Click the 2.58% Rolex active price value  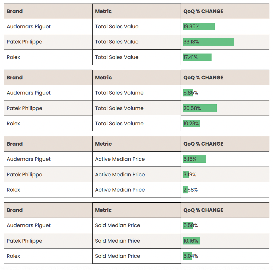point(190,190)
